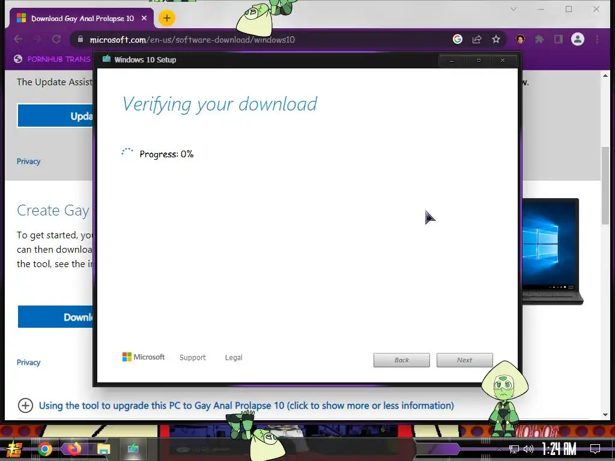Click the Next button in Setup dialog
The width and height of the screenshot is (615, 461).
point(464,360)
